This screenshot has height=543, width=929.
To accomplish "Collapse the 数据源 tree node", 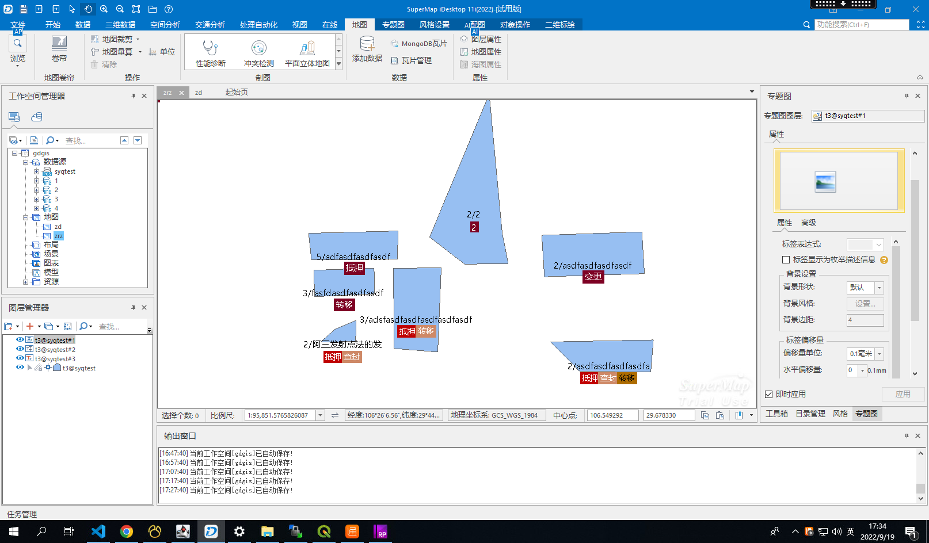I will [x=25, y=162].
